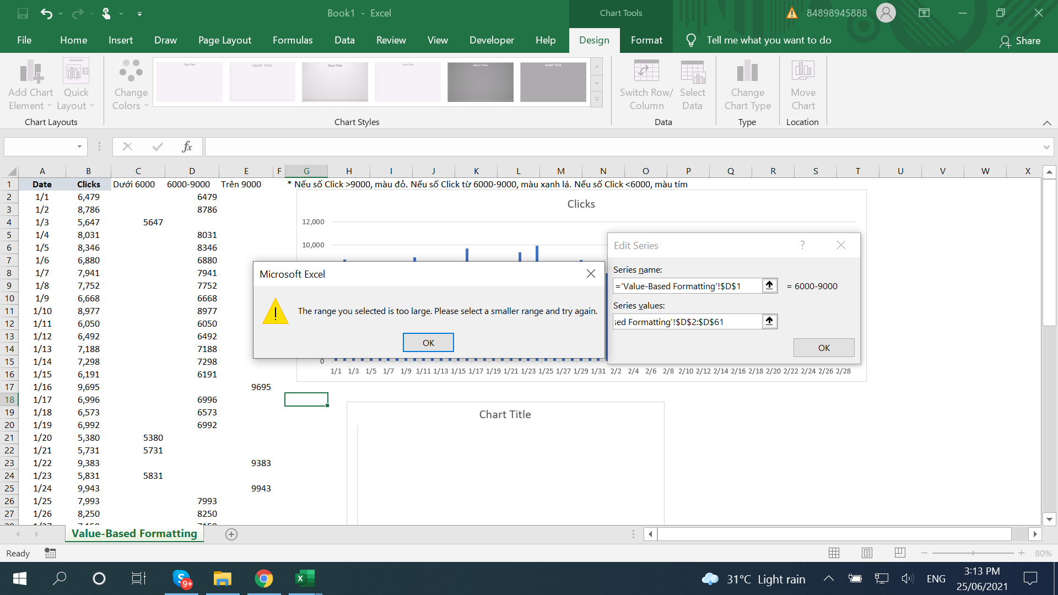Click OK in the Microsoft Excel warning dialog
This screenshot has height=595, width=1058.
coord(428,343)
